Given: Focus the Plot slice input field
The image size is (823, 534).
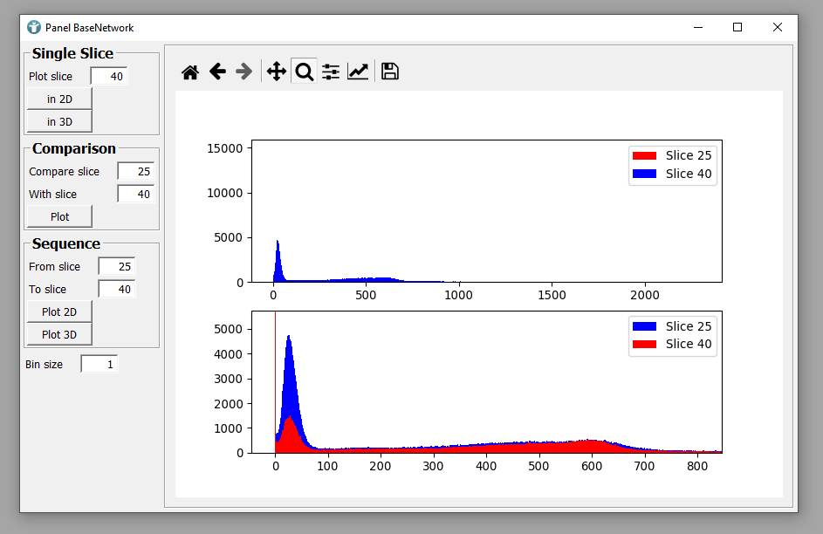Looking at the screenshot, I should (109, 77).
